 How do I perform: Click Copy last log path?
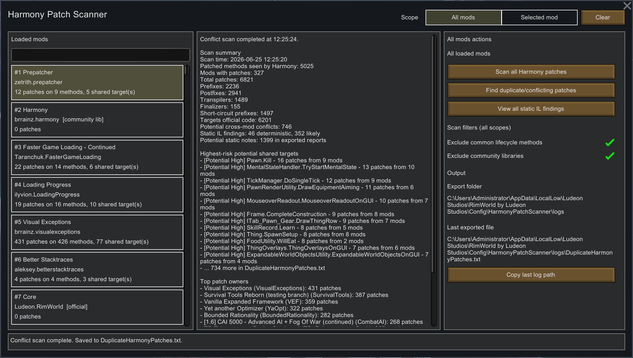(531, 275)
